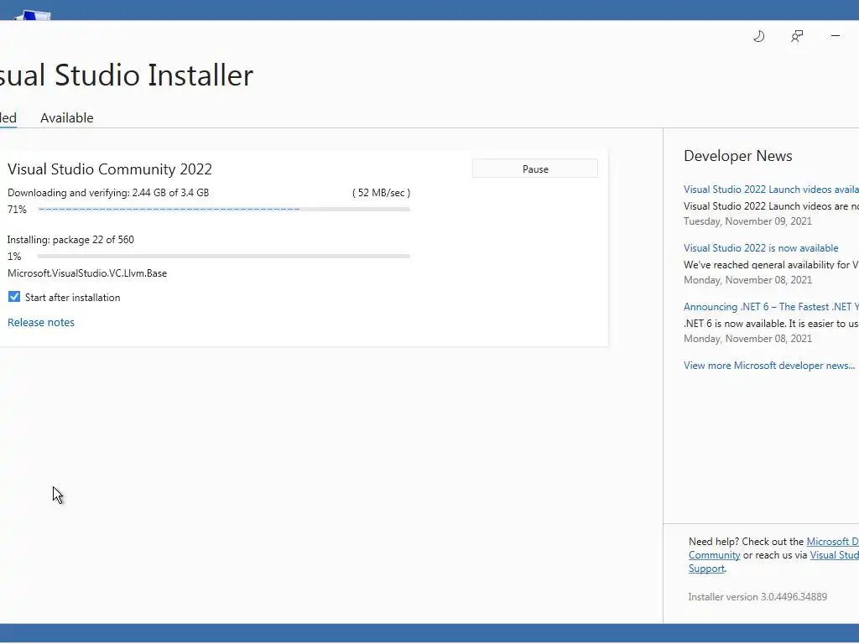
Task: Click Microsoft.VisualStudio.VC.Llvm.Base package name
Action: click(87, 273)
